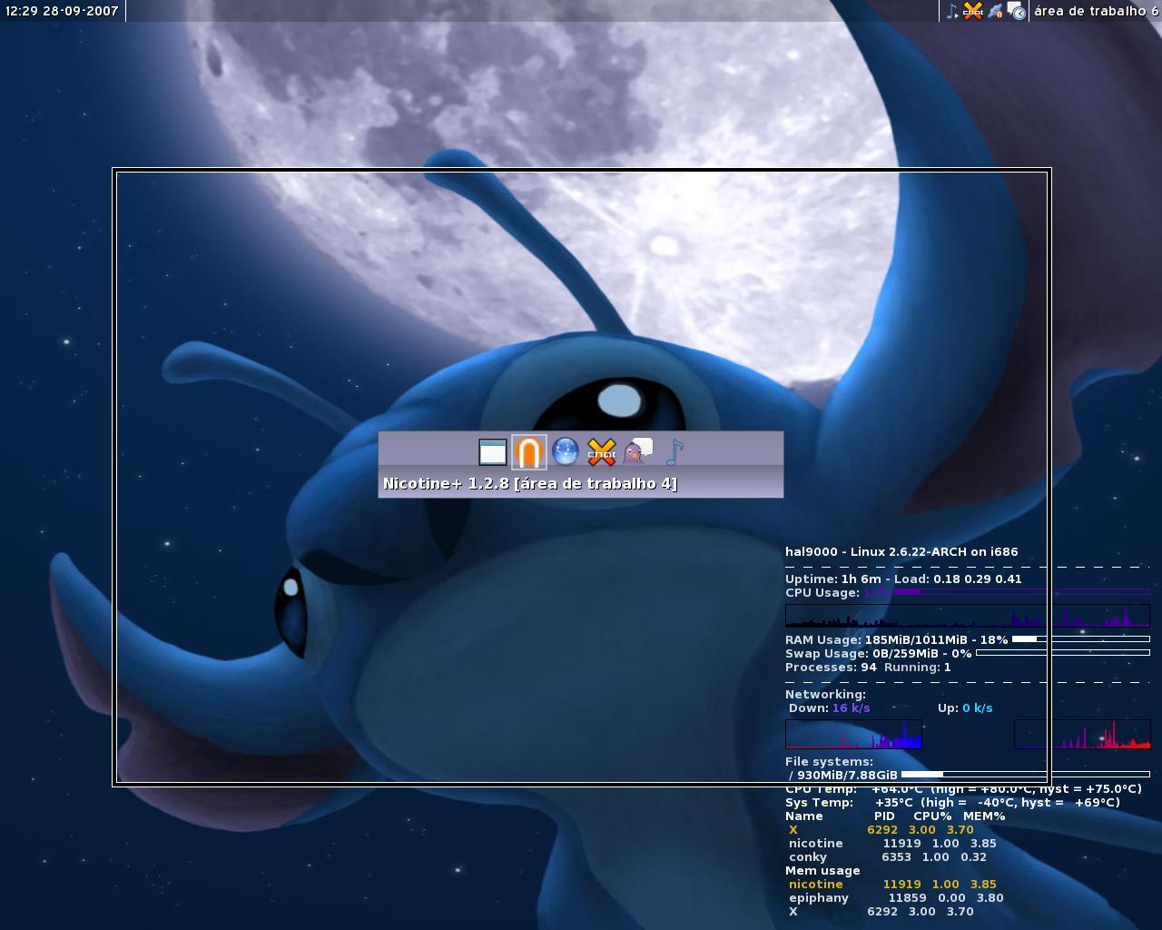Click the RAM Usage progress bar
Image resolution: width=1162 pixels, height=930 pixels.
[1080, 638]
